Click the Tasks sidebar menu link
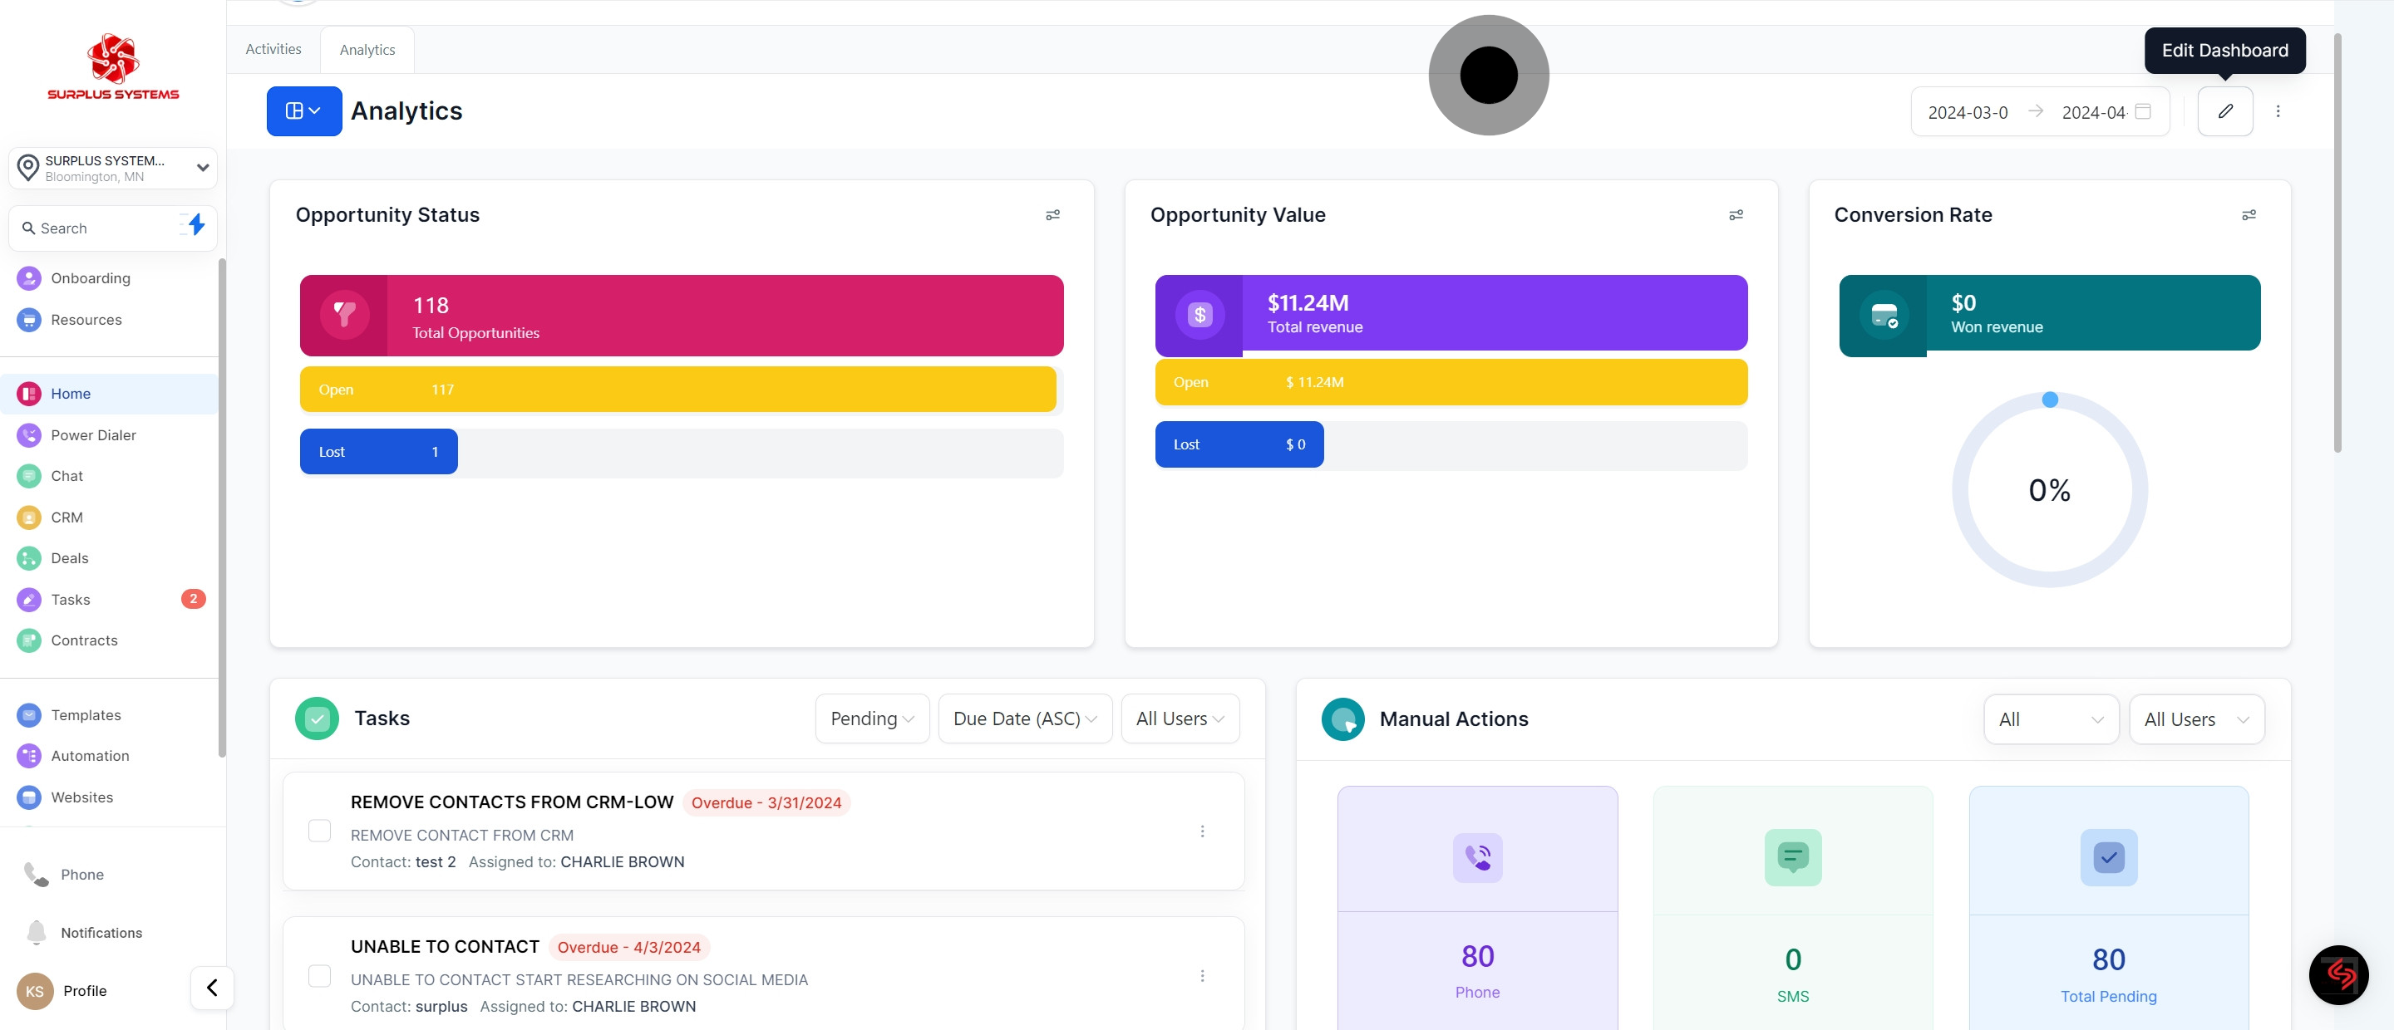The height and width of the screenshot is (1030, 2394). 71,599
